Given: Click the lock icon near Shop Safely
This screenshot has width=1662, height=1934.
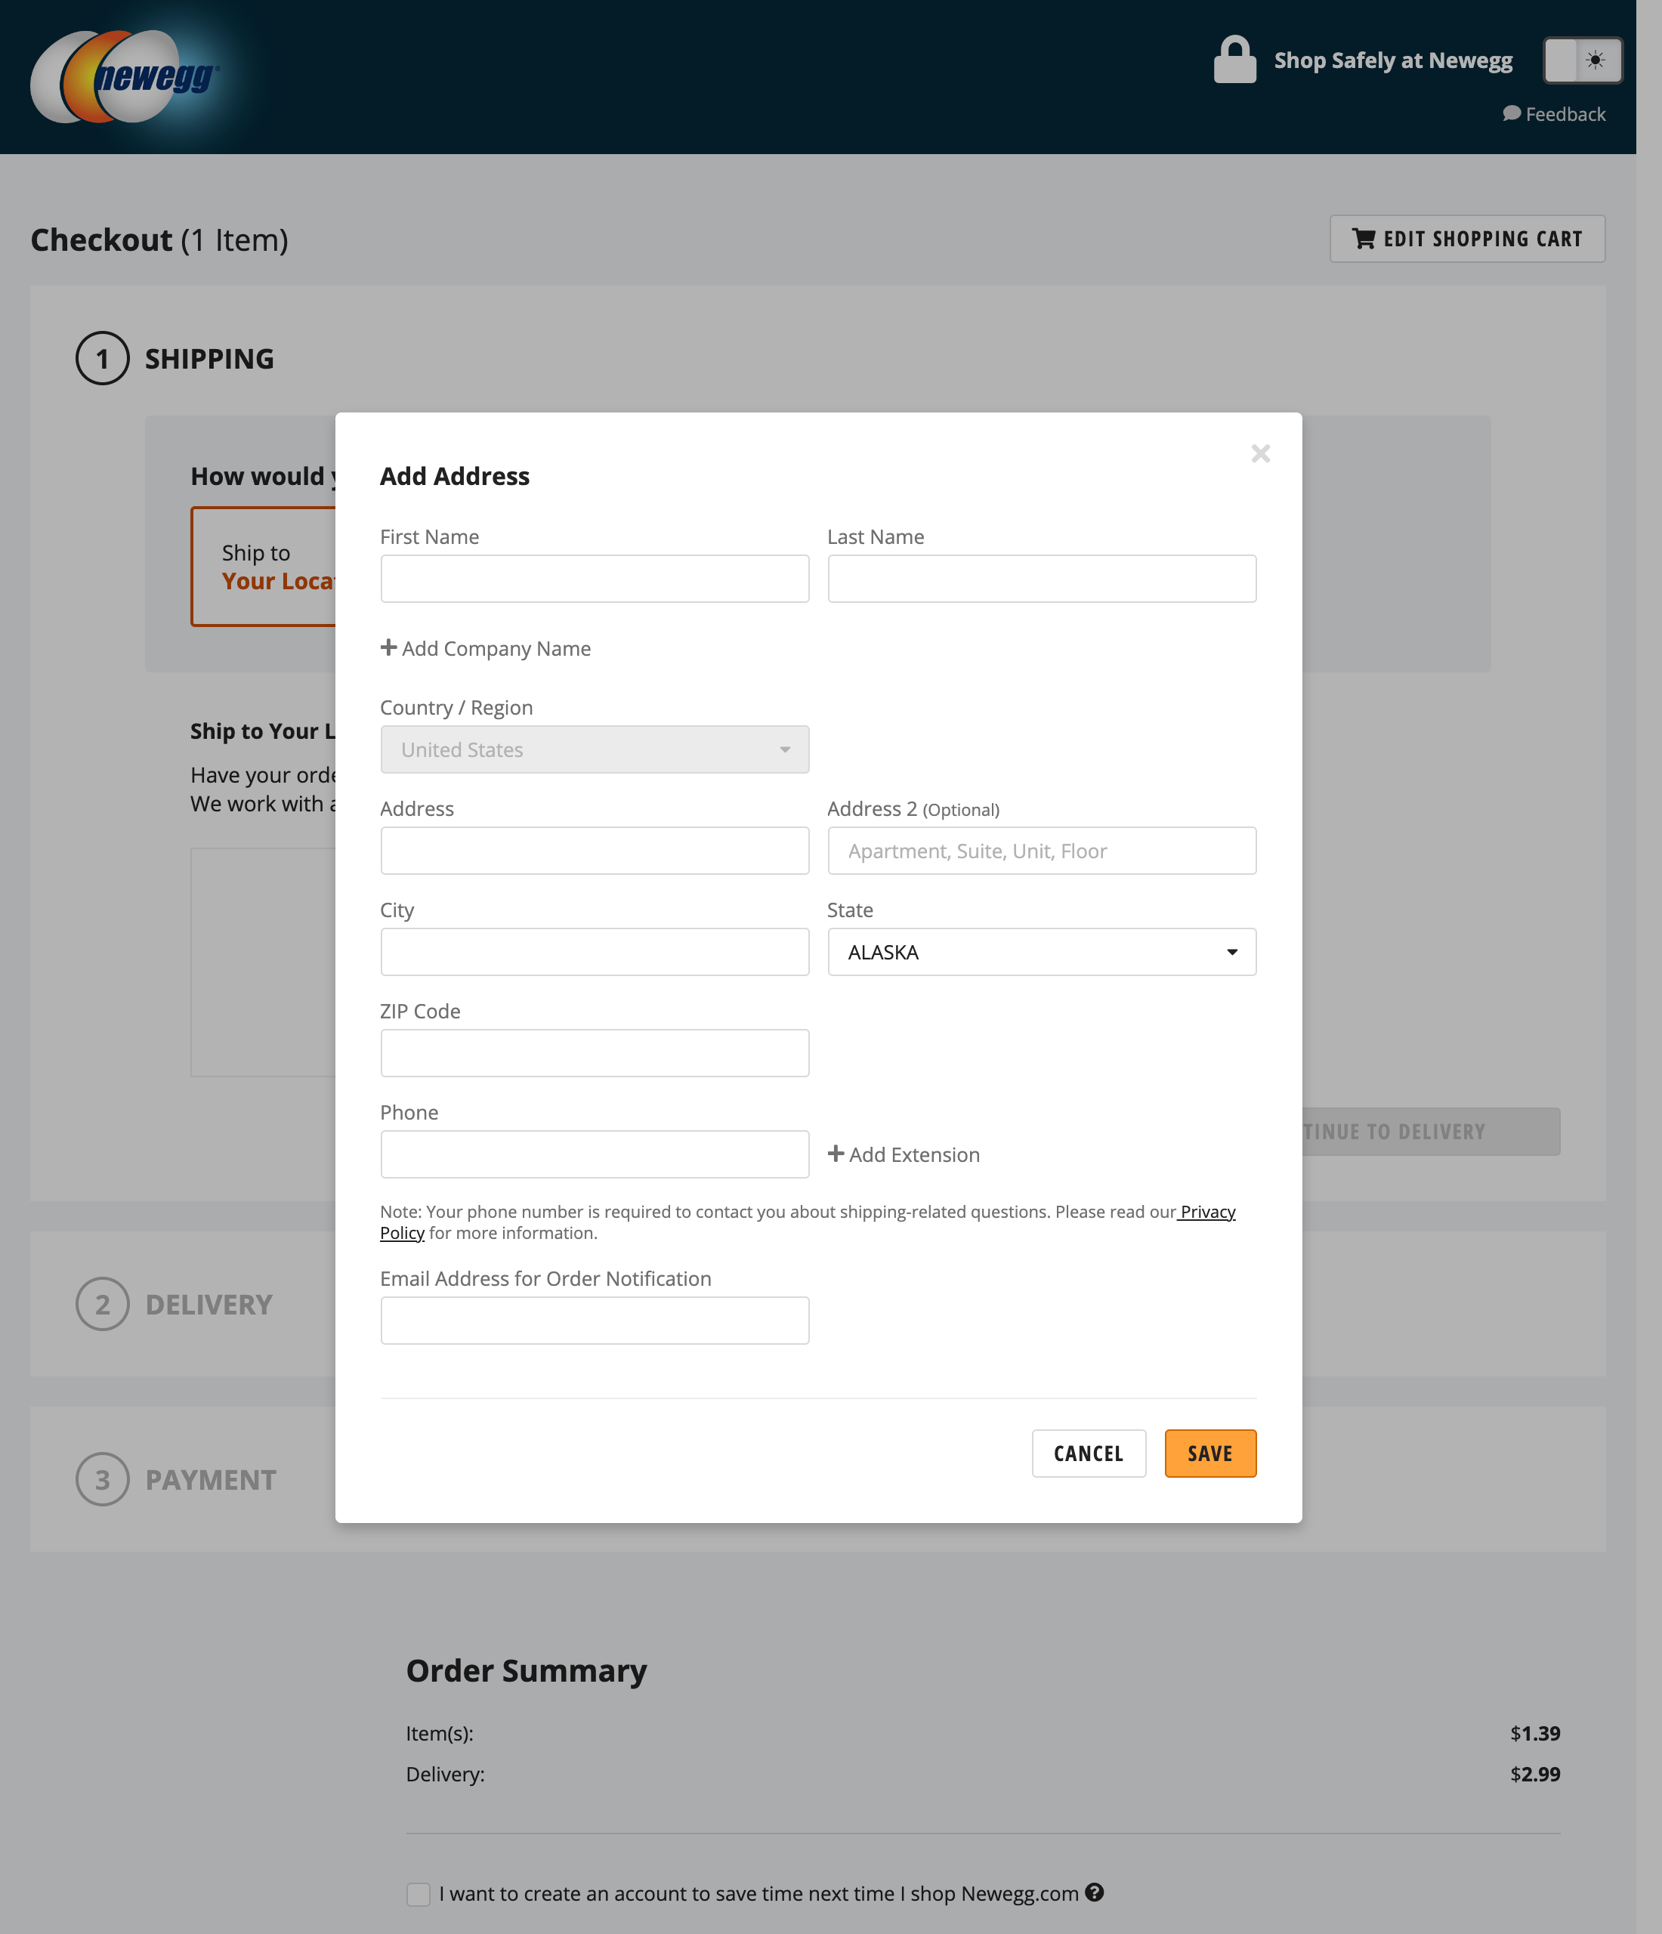Looking at the screenshot, I should tap(1234, 59).
